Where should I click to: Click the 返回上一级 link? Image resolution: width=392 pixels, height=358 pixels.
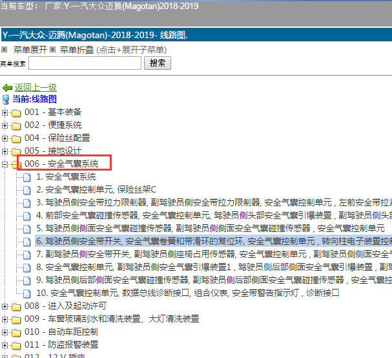tap(36, 87)
